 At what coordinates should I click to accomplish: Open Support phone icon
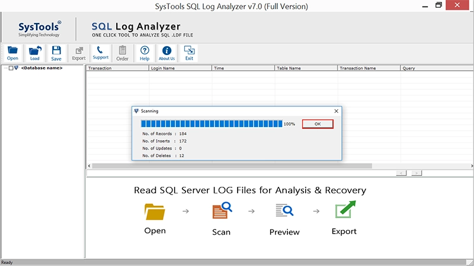(x=100, y=53)
